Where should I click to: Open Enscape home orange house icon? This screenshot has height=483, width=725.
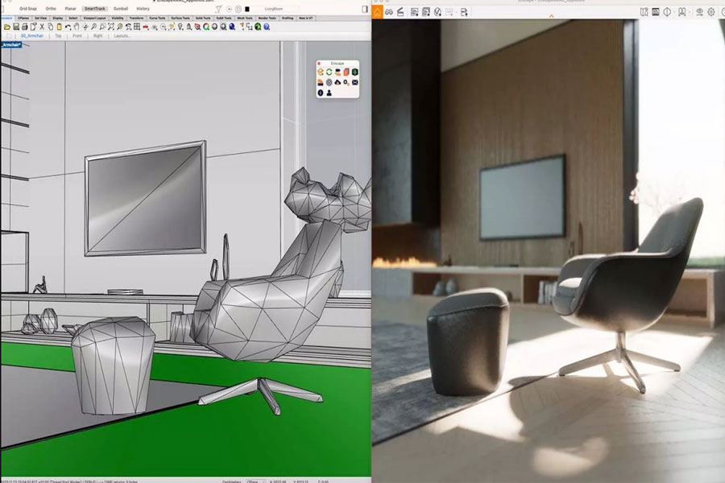pos(377,13)
